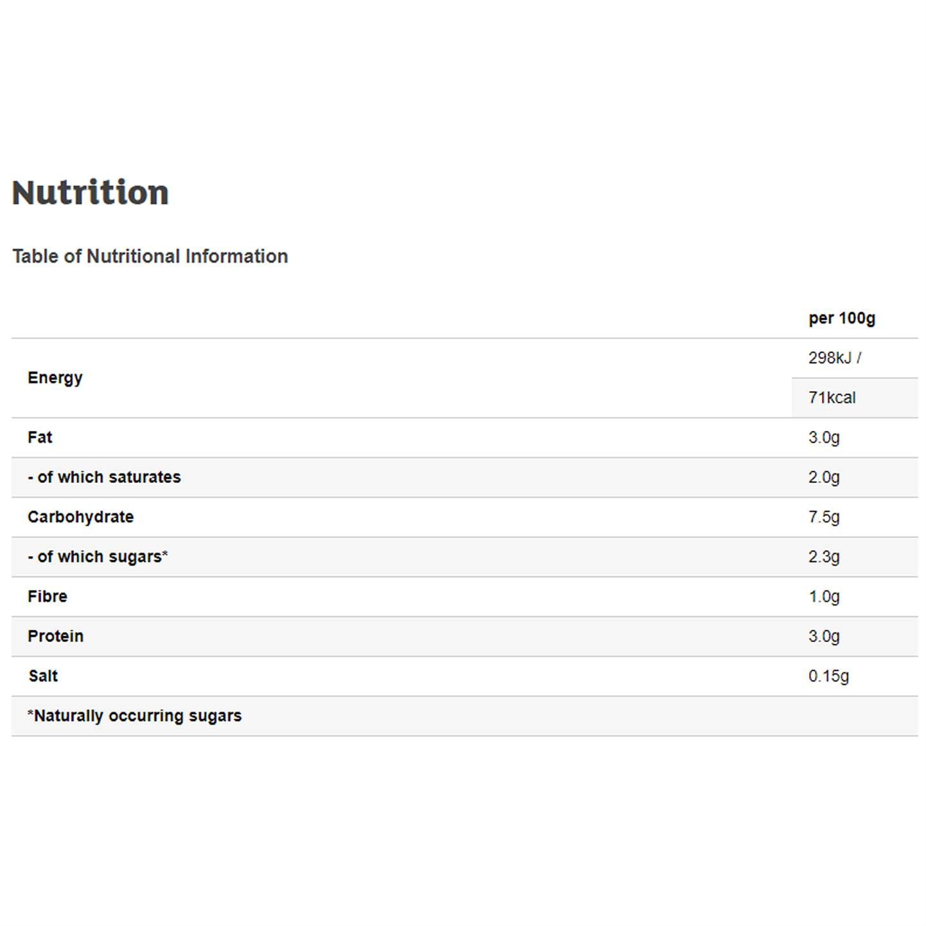The image size is (926, 926).
Task: Click the Fibre row label
Action: click(48, 597)
